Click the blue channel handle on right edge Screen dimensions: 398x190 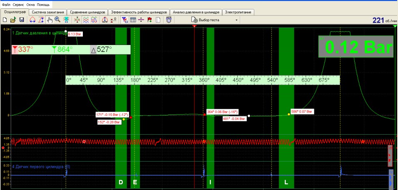pyautogui.click(x=391, y=179)
